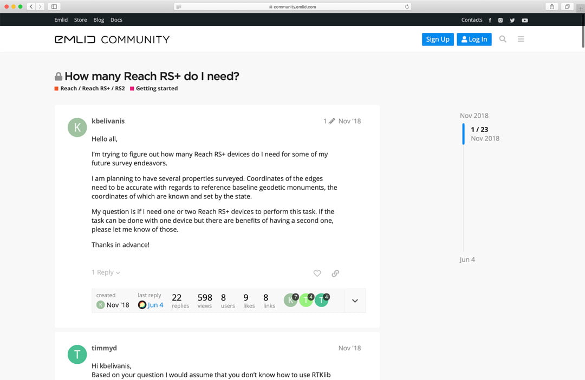Open timmyd's green T avatar
This screenshot has height=380, width=585.
pos(77,354)
